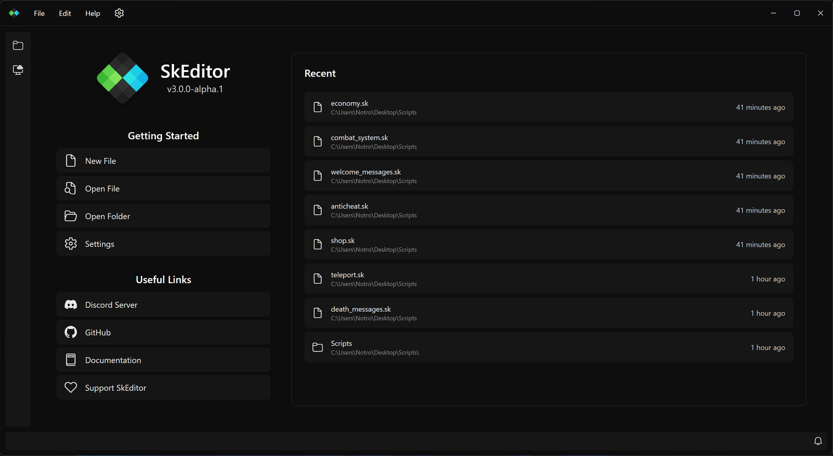Click the New File page icon
This screenshot has width=833, height=456.
tap(71, 160)
